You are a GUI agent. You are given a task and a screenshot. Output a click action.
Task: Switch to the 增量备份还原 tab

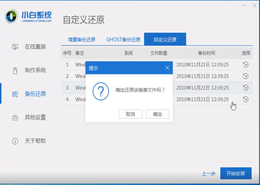coord(81,39)
